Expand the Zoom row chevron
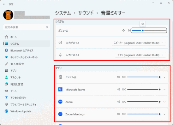Viewport: 173px width, 125px height. [x=164, y=102]
